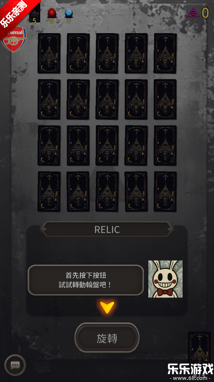
Task: Click the 旋轉 spin button
Action: pos(107,338)
